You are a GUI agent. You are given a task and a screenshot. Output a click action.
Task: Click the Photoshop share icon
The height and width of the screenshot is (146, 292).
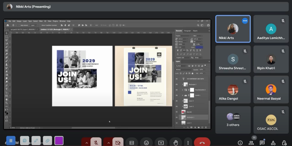point(208,25)
